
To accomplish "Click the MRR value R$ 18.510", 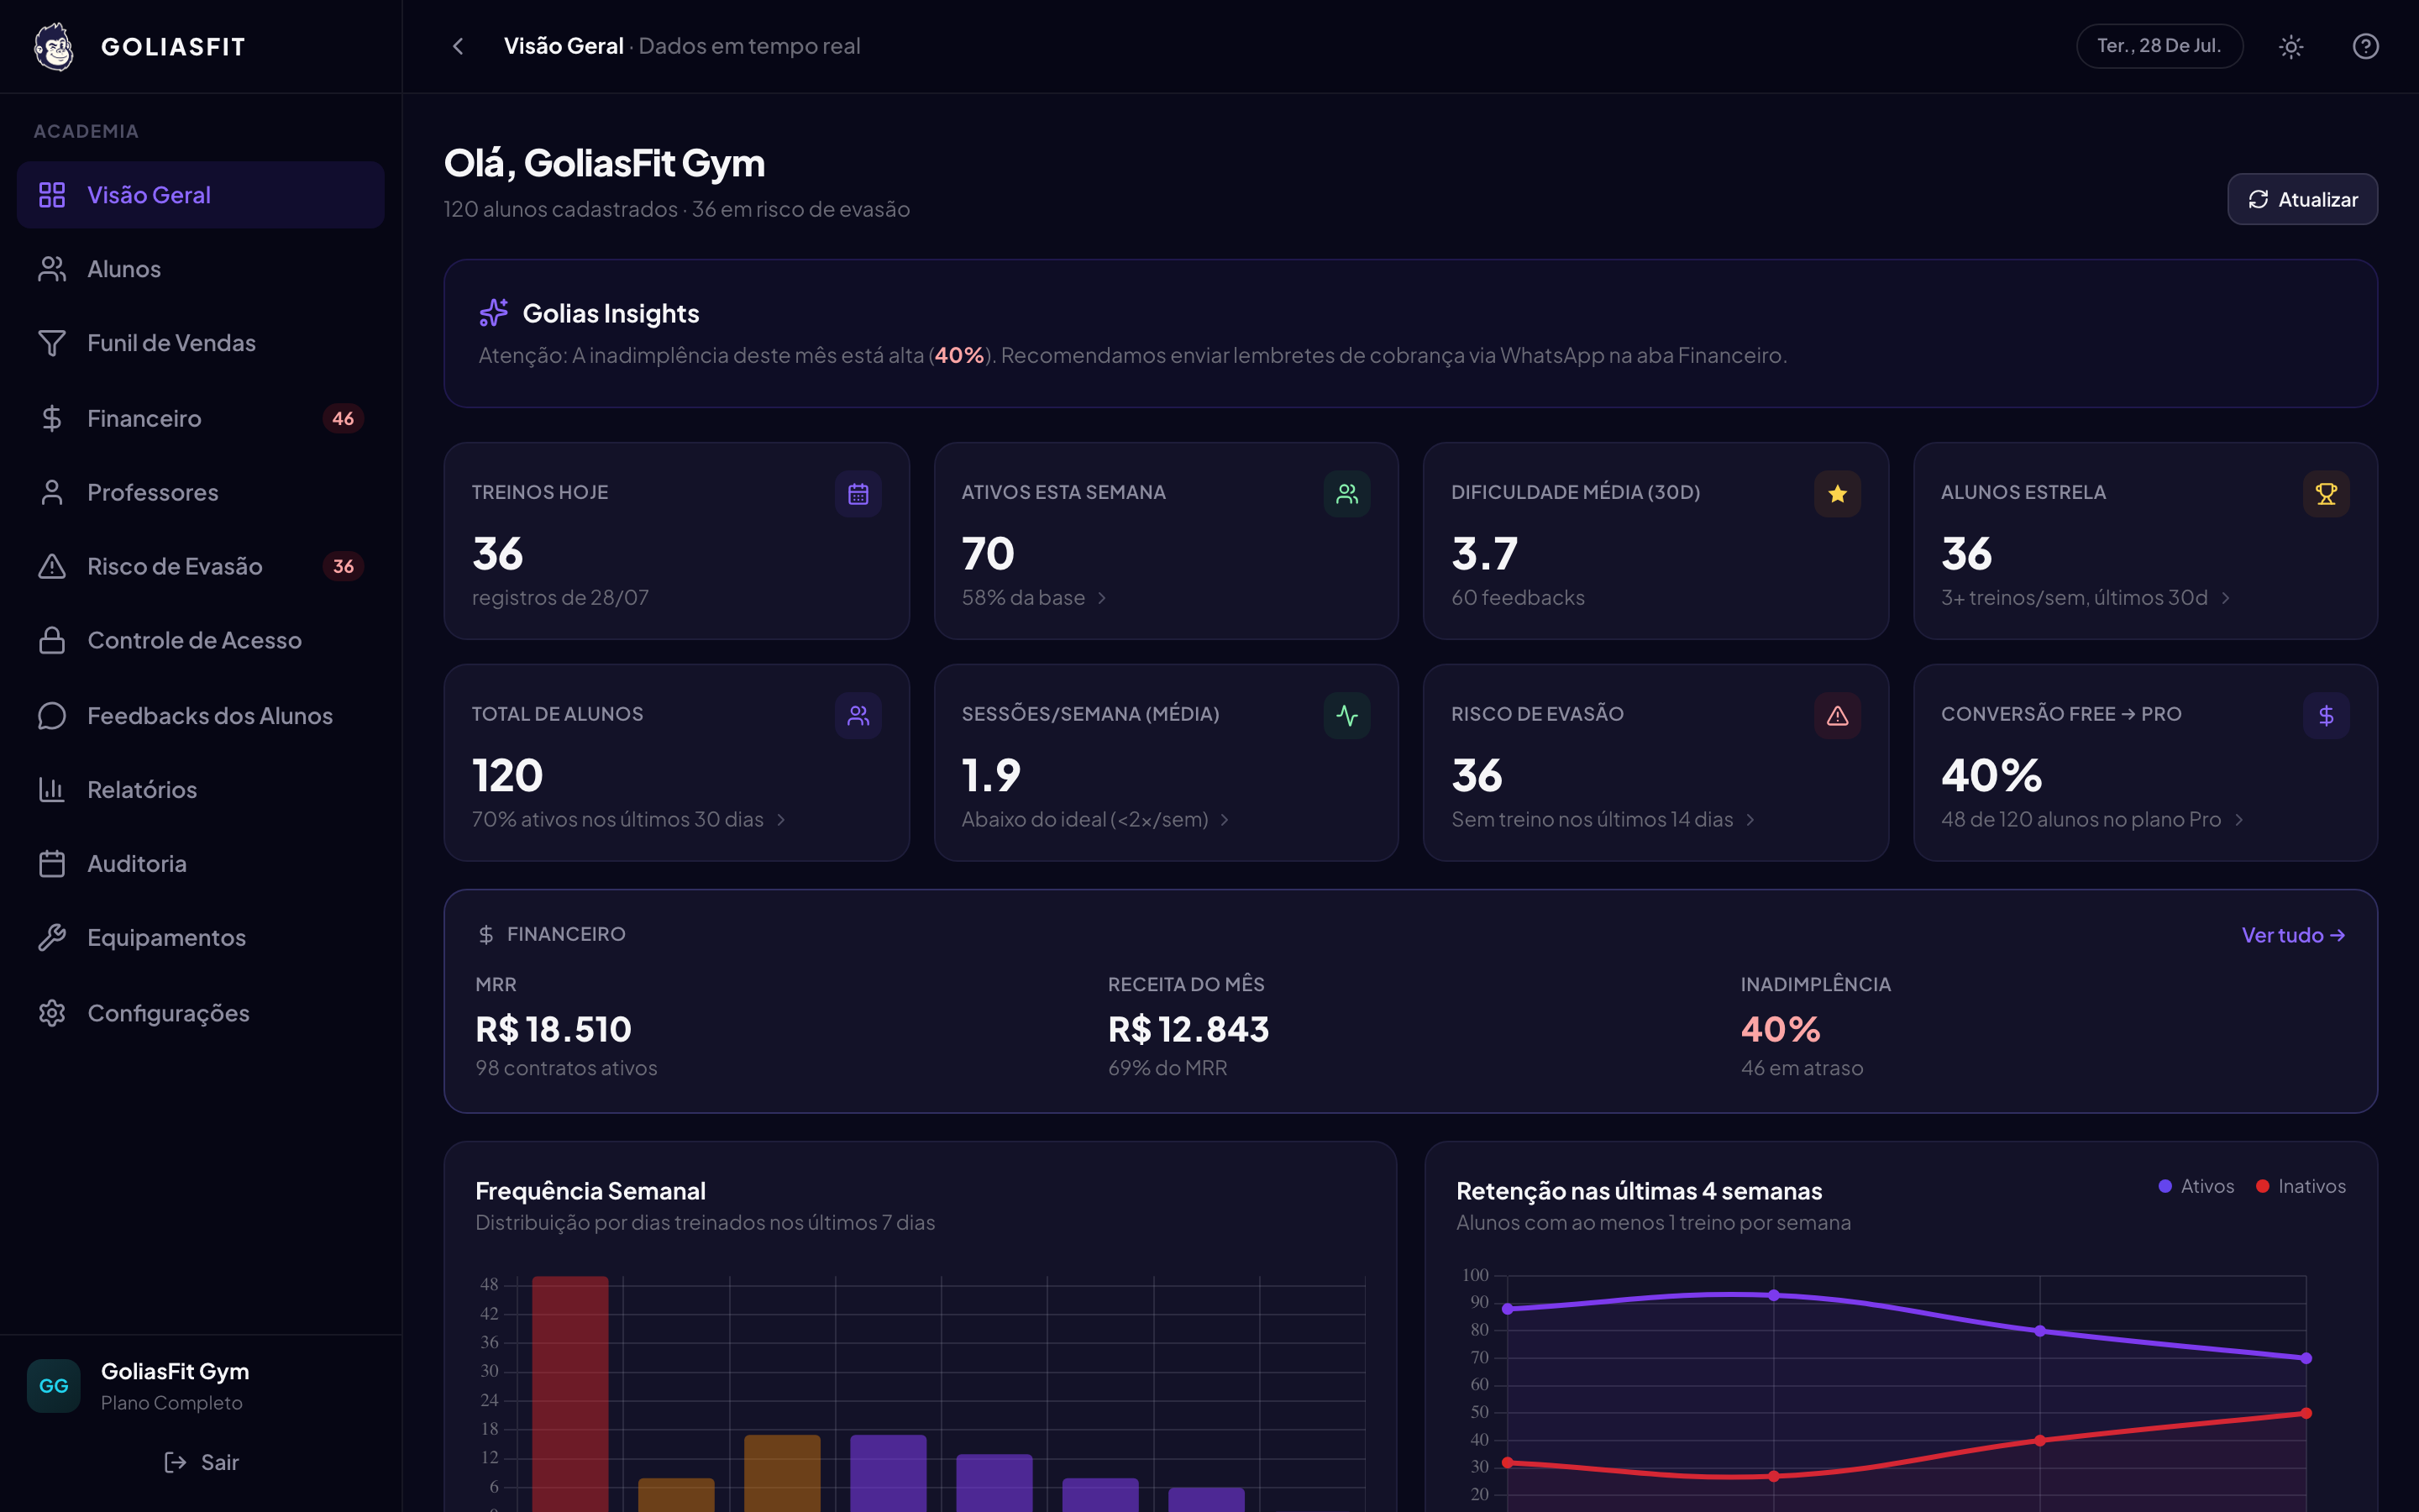I will [554, 1029].
